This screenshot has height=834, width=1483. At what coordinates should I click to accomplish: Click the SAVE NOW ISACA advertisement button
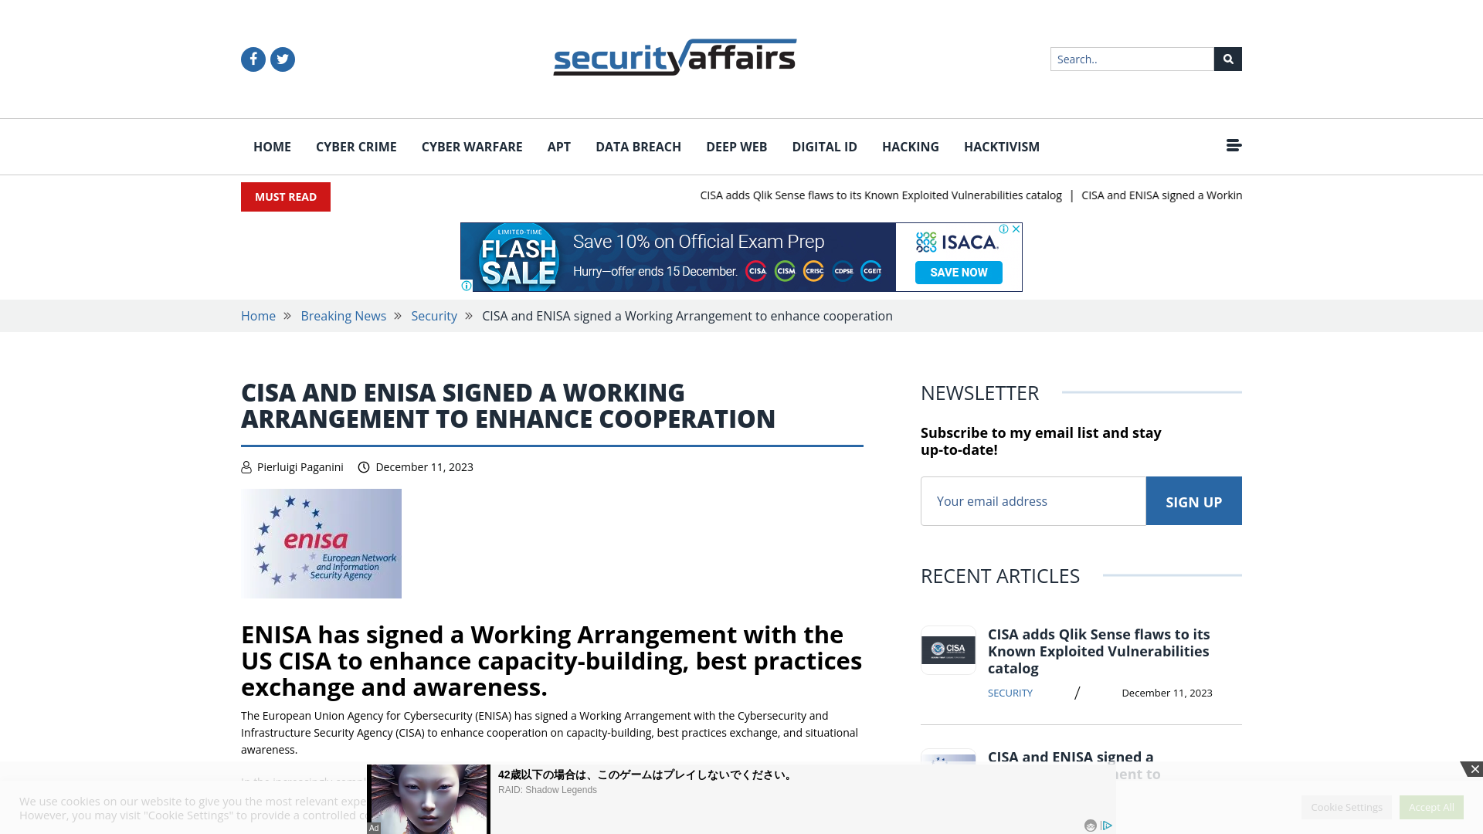point(959,272)
